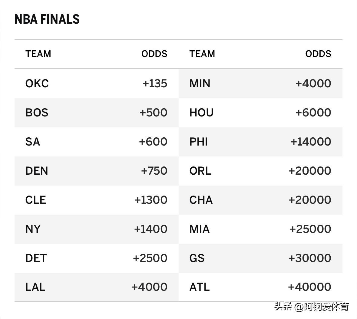Click the +1300 odds for CLE
The height and width of the screenshot is (319, 357).
(151, 200)
